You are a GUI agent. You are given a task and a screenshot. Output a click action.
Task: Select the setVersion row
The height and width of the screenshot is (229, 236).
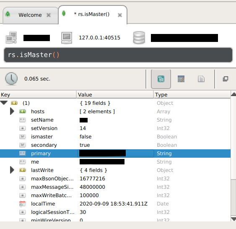(x=115, y=128)
